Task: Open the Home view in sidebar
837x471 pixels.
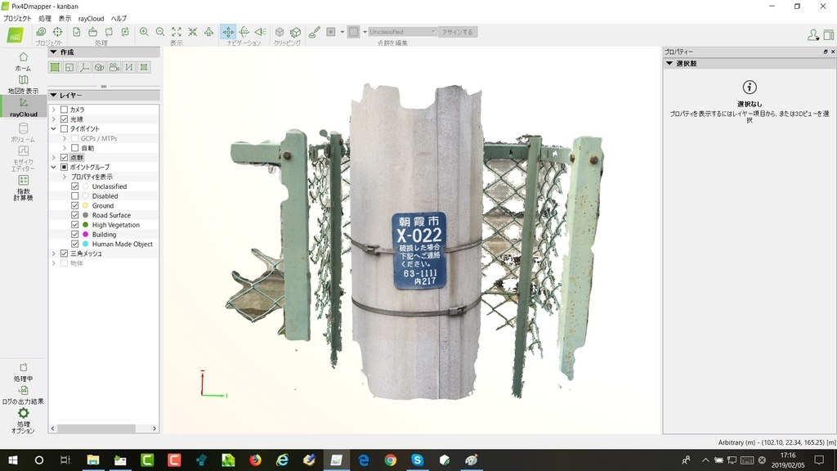Action: point(23,61)
